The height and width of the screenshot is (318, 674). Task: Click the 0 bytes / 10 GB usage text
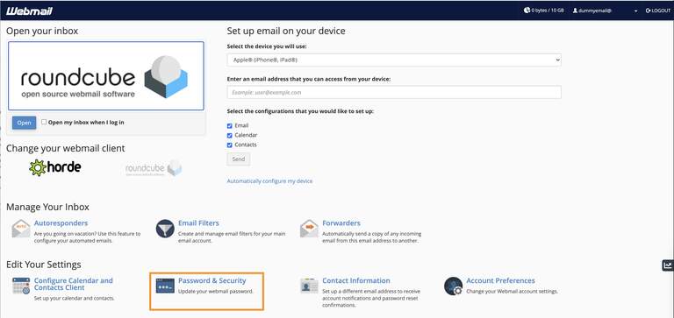548,11
